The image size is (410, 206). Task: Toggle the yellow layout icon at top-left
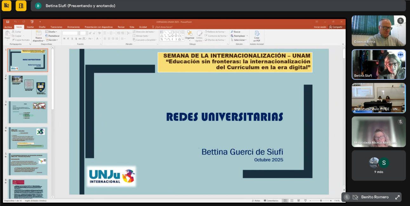[6, 6]
